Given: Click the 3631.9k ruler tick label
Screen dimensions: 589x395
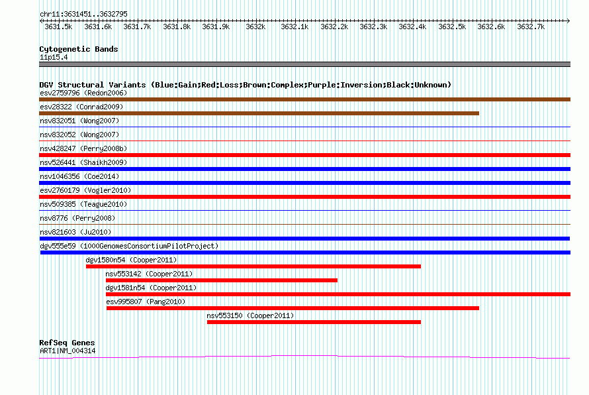Looking at the screenshot, I should 216,27.
